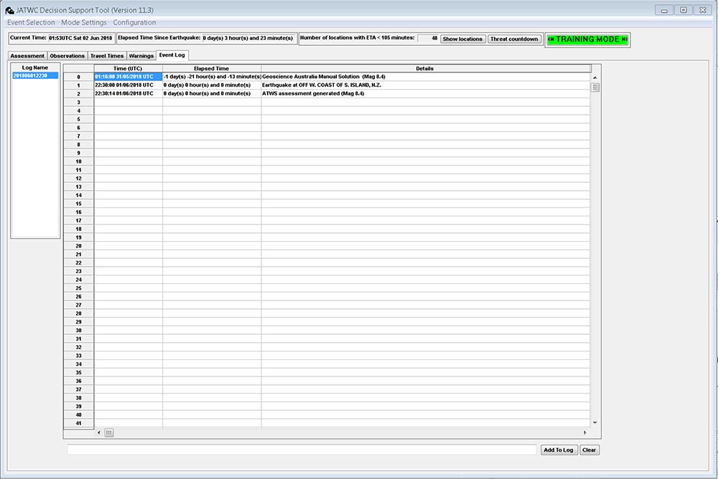
Task: Click the Add To Log button
Action: [559, 450]
